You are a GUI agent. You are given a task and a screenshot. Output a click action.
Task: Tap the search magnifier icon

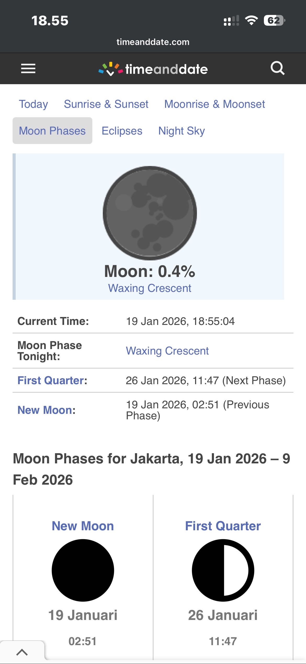(x=277, y=68)
